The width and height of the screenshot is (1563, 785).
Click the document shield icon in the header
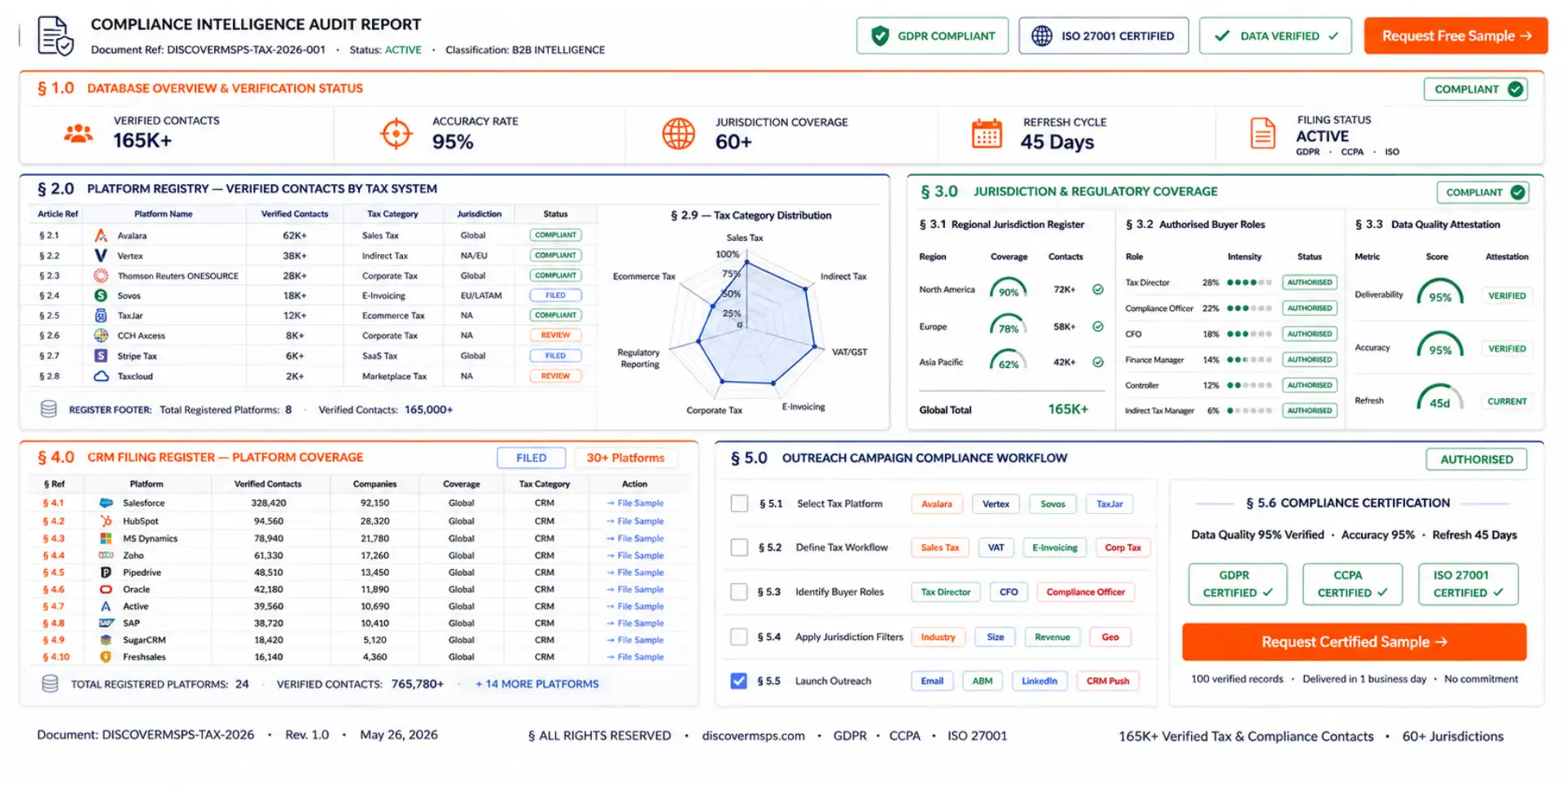pyautogui.click(x=55, y=36)
